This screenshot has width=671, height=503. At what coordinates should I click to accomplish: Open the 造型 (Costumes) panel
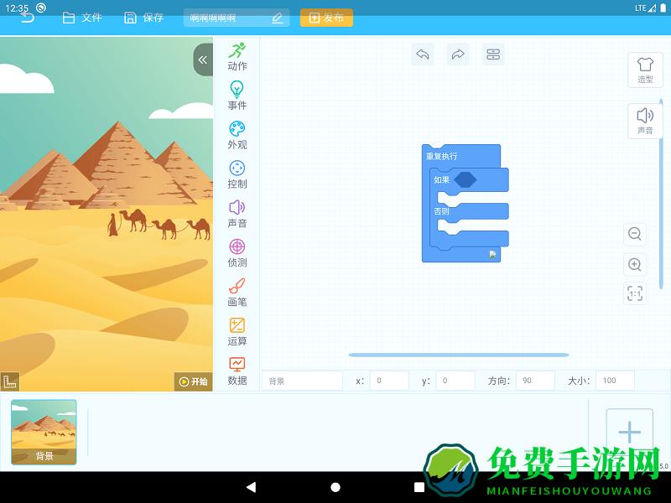pos(644,70)
